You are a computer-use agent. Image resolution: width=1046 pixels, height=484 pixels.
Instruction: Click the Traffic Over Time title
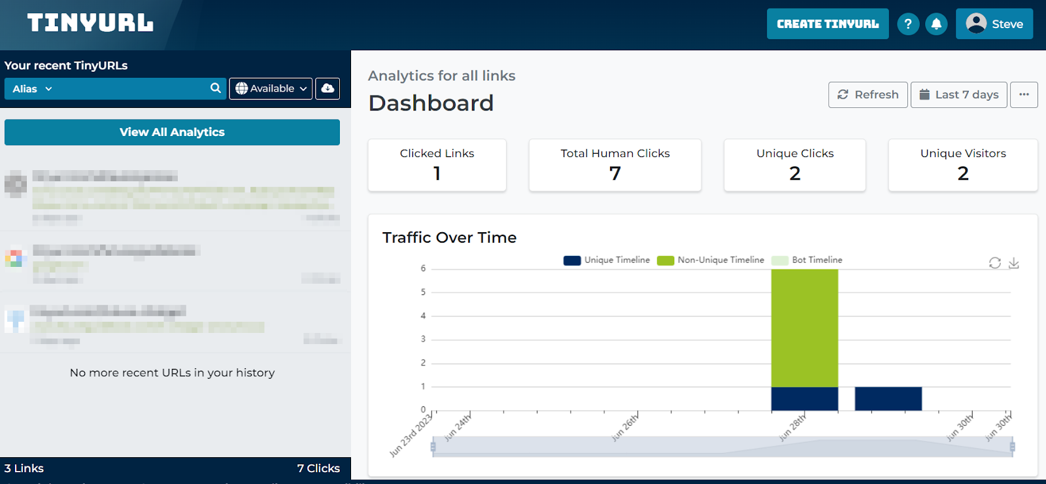point(449,237)
